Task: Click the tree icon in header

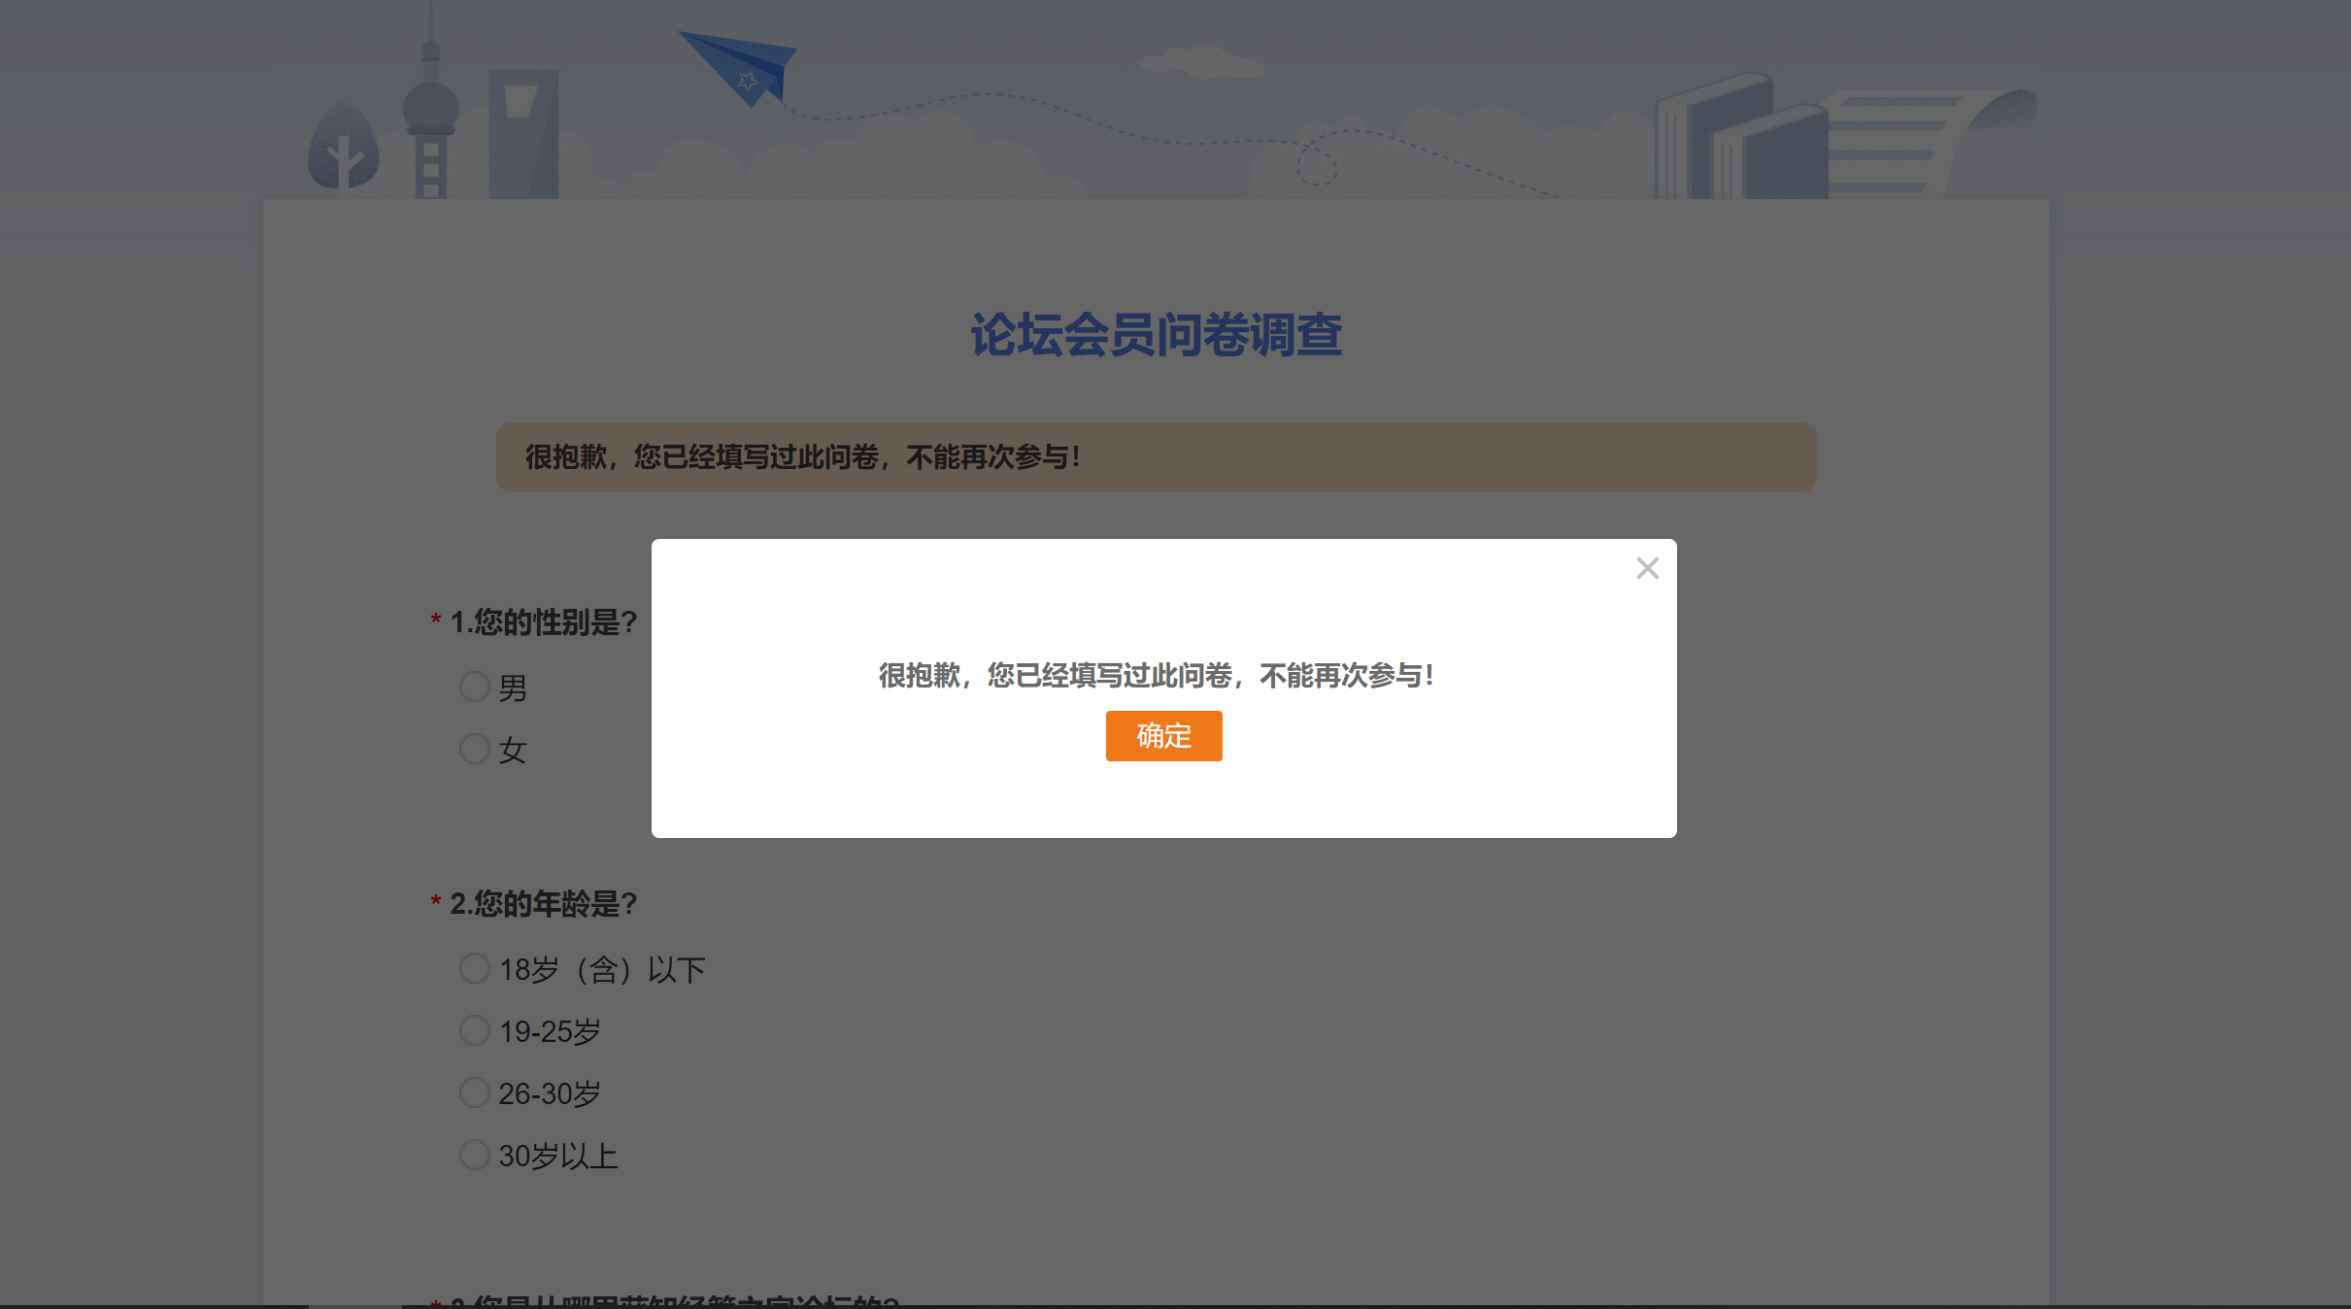Action: 343,148
